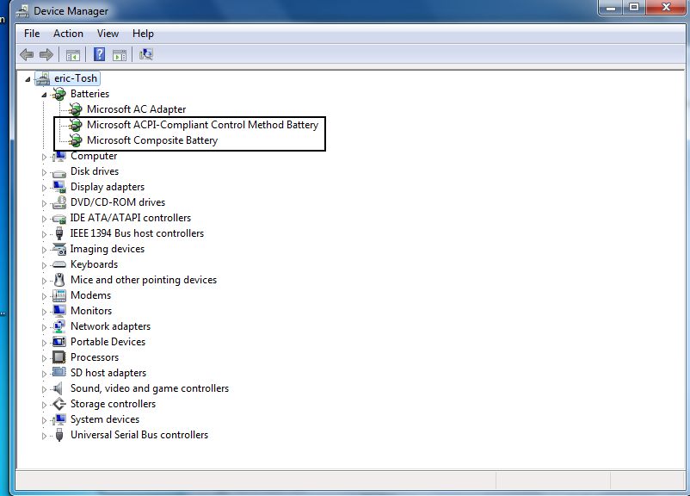Expand the SD host adapters category
This screenshot has width=690, height=496.
44,374
